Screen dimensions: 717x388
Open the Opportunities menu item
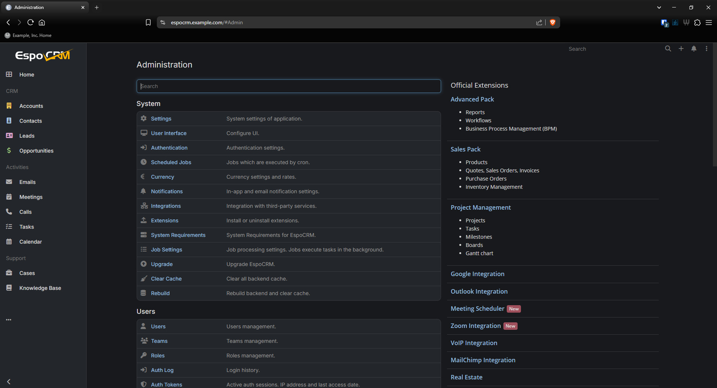tap(36, 151)
